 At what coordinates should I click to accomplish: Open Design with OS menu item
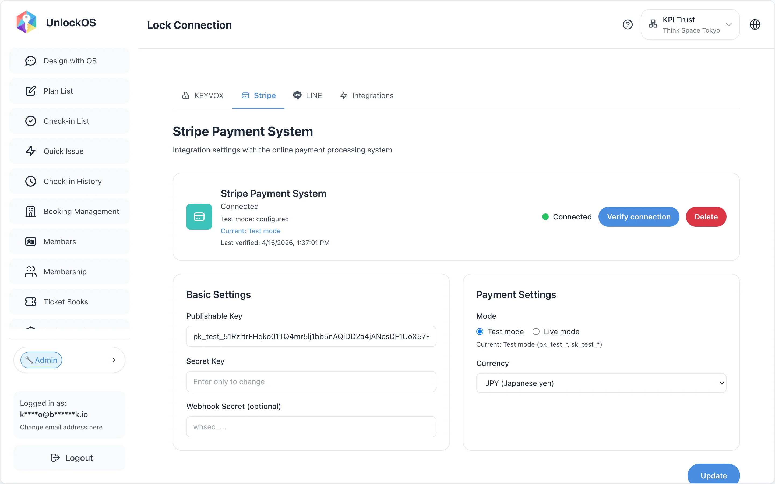69,61
